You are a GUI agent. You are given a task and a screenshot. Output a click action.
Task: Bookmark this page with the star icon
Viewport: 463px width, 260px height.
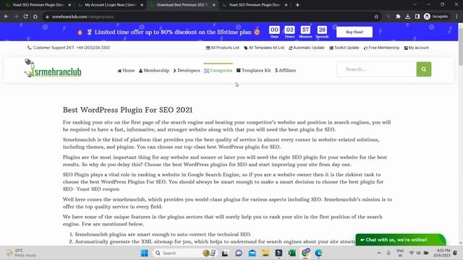pos(376,17)
